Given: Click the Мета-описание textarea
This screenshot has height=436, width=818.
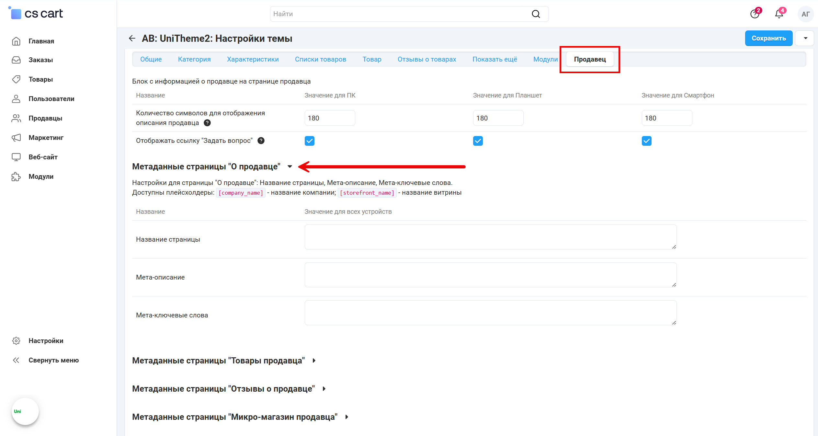Looking at the screenshot, I should point(491,275).
